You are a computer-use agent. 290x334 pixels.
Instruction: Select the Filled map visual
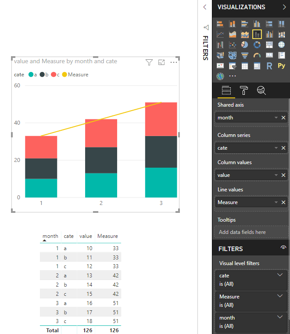click(x=220, y=55)
